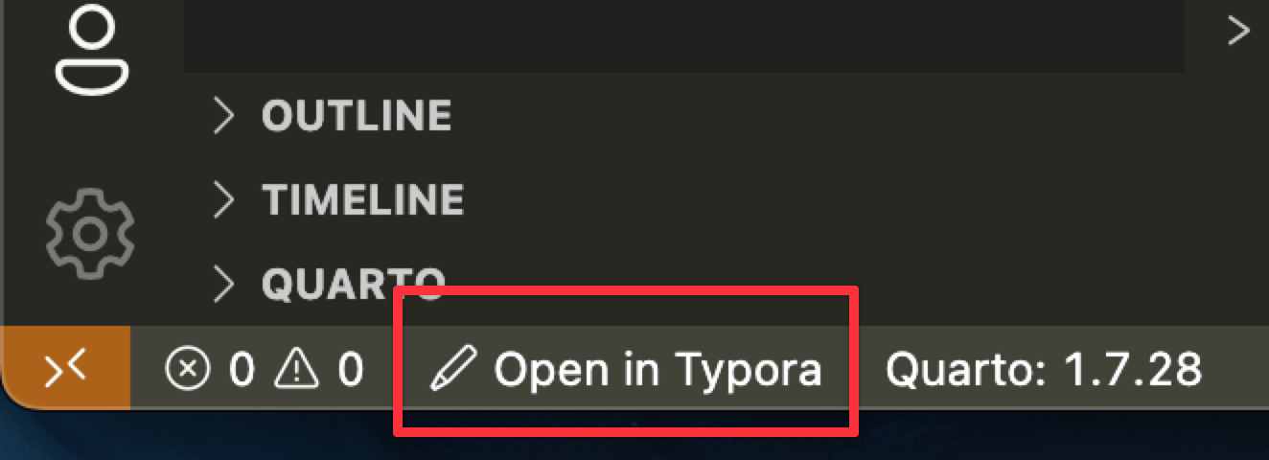The image size is (1269, 460).
Task: Click the Open in Typora text
Action: [x=658, y=369]
